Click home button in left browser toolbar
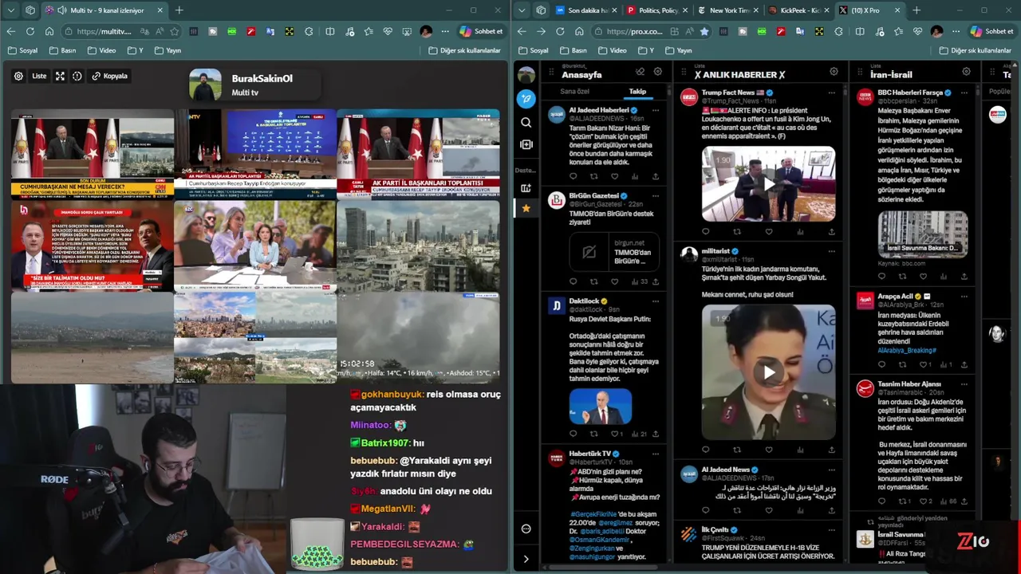Image resolution: width=1021 pixels, height=574 pixels. click(x=49, y=31)
